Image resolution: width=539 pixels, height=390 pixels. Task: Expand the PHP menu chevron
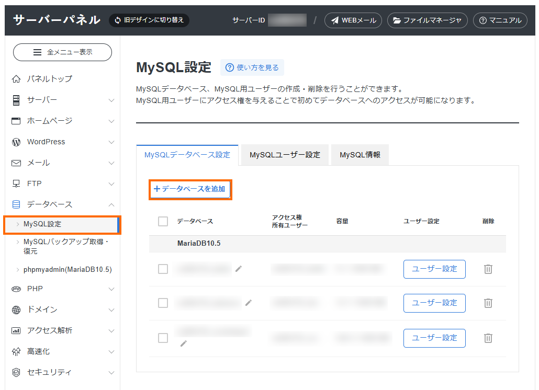click(111, 289)
